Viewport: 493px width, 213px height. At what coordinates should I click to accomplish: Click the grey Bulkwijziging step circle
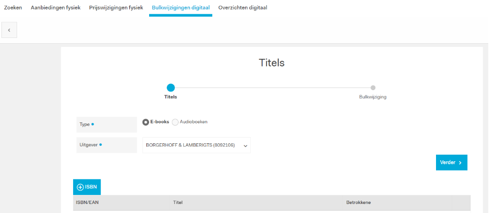point(373,88)
